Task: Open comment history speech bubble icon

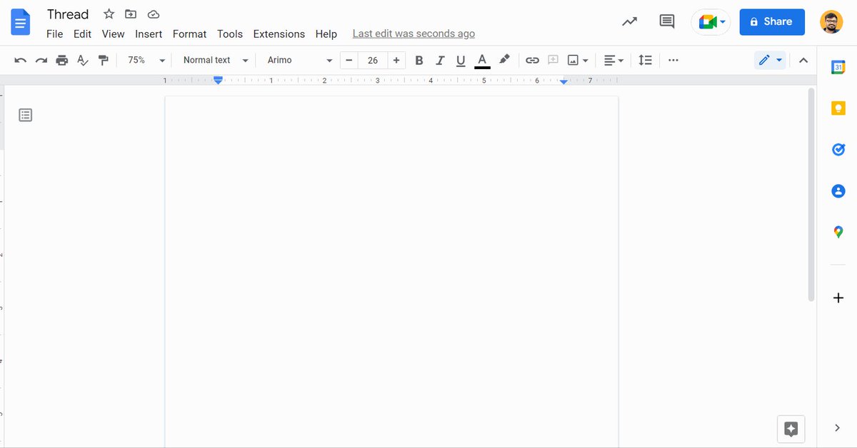Action: [x=667, y=21]
